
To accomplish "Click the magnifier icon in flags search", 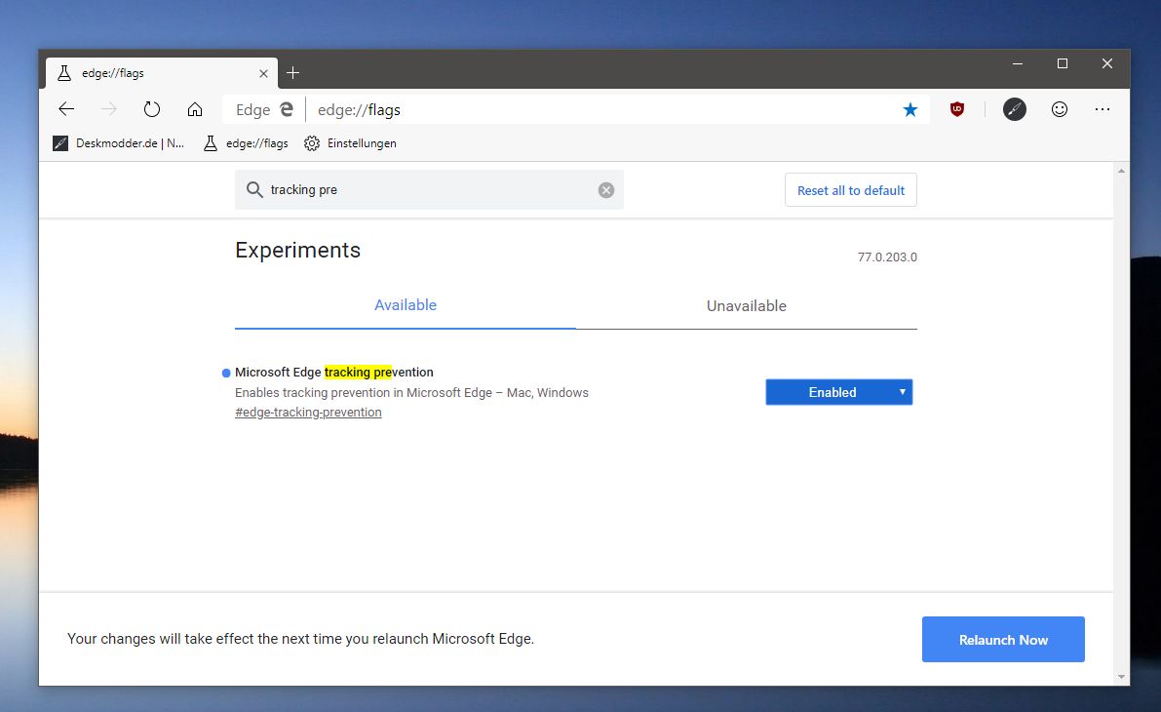I will pyautogui.click(x=254, y=189).
